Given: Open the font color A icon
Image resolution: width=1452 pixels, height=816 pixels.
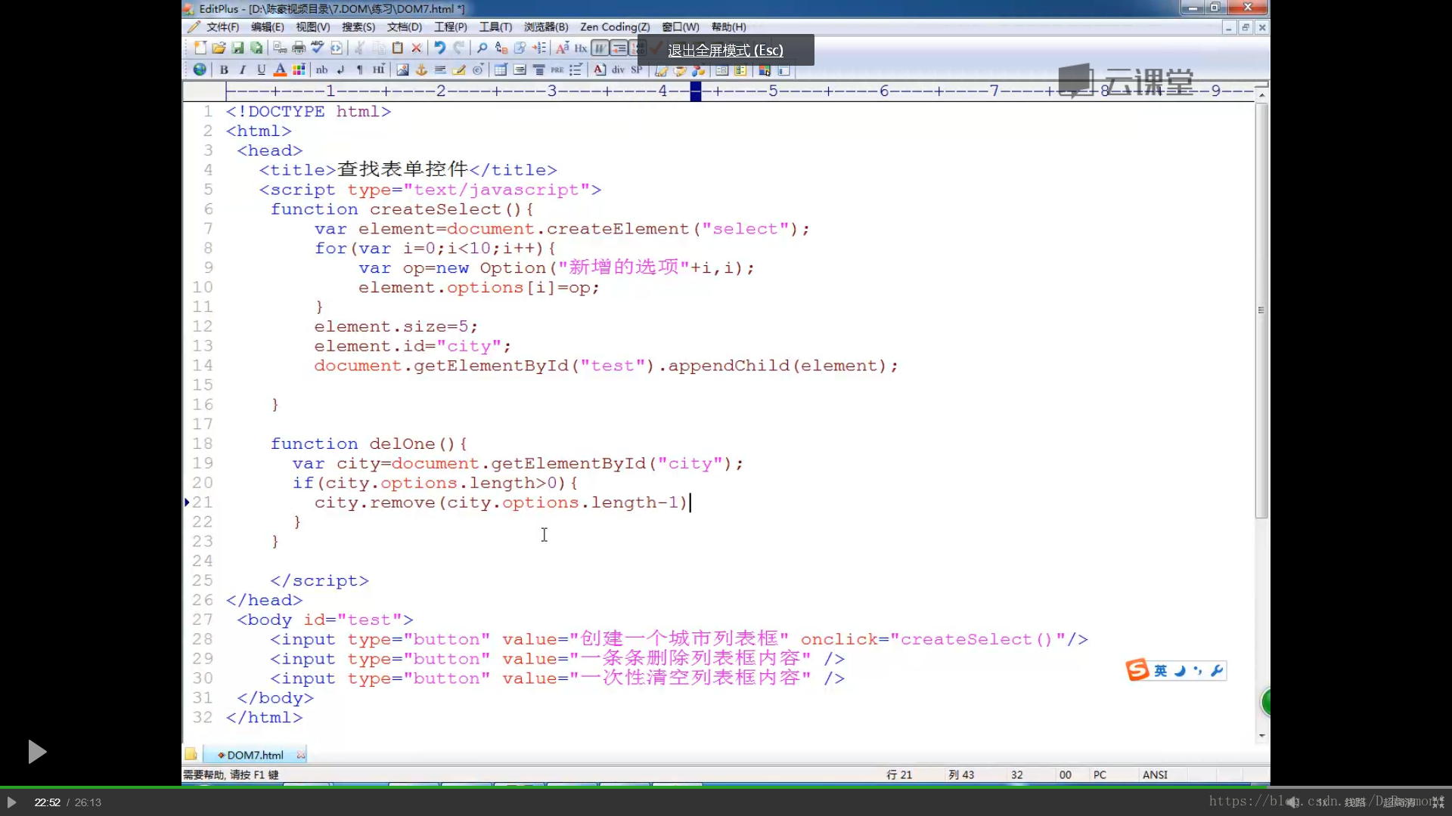Looking at the screenshot, I should pos(280,70).
